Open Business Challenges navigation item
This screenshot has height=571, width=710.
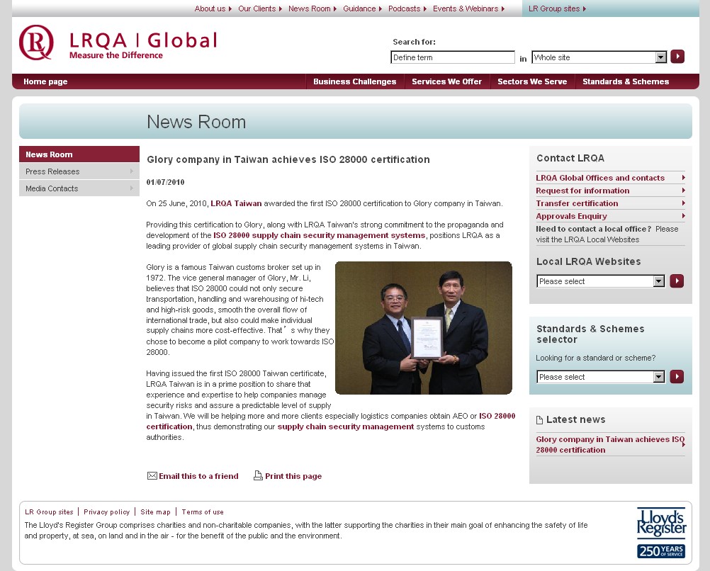[x=354, y=81]
